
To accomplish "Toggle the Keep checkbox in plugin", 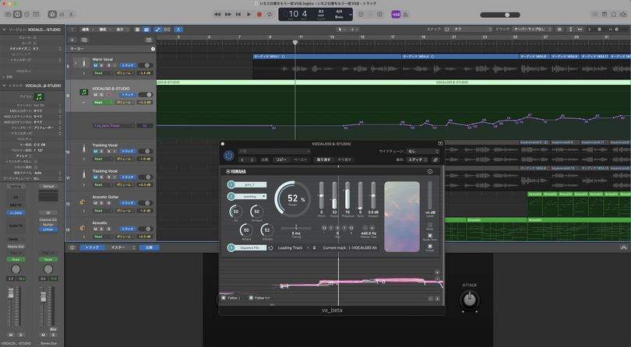I will coord(430,225).
